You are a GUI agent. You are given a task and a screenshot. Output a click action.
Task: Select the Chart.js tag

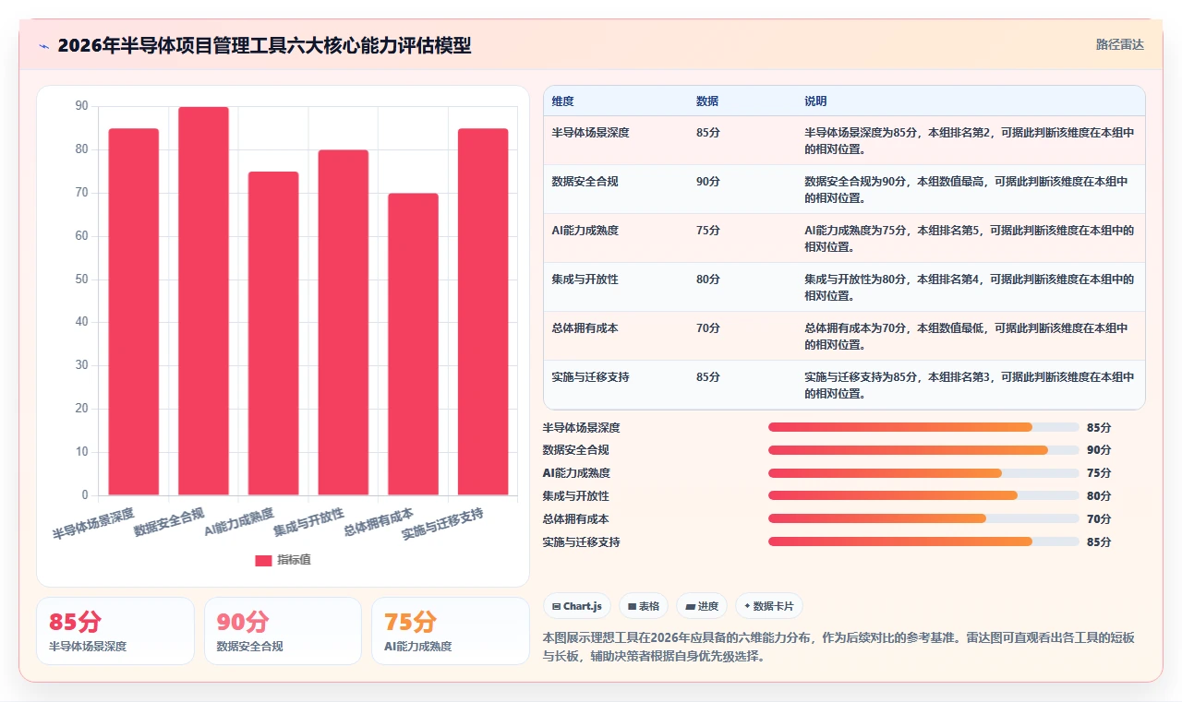[577, 606]
